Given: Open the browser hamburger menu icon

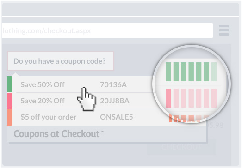Looking at the screenshot, I should (224, 30).
